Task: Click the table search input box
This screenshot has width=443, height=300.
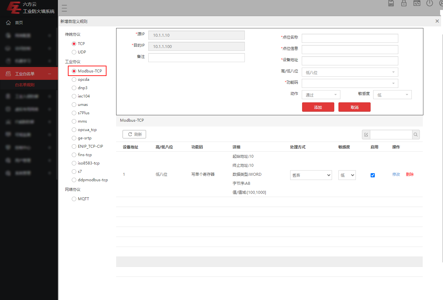Action: click(391, 135)
